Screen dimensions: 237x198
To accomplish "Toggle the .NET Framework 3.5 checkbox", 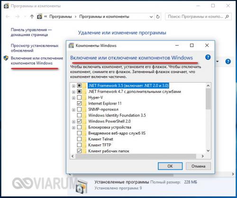I will 79,85.
